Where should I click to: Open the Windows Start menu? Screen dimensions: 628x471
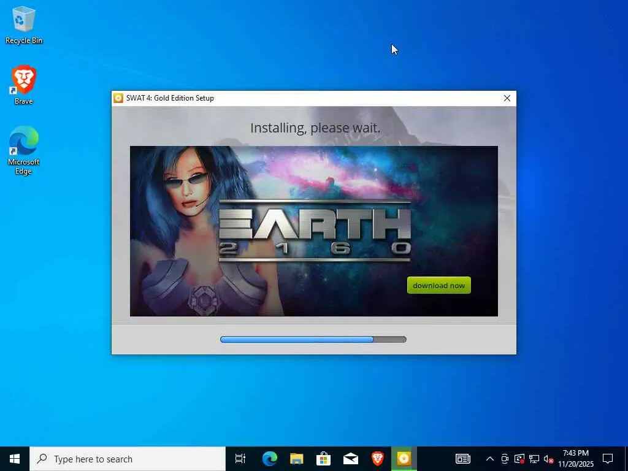[15, 459]
